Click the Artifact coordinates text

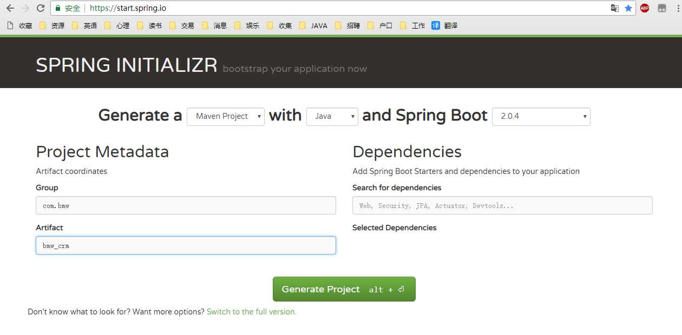click(71, 171)
